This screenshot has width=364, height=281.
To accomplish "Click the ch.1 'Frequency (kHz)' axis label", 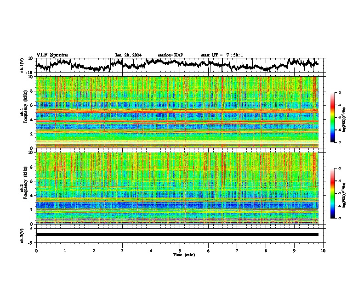I will tap(25, 107).
